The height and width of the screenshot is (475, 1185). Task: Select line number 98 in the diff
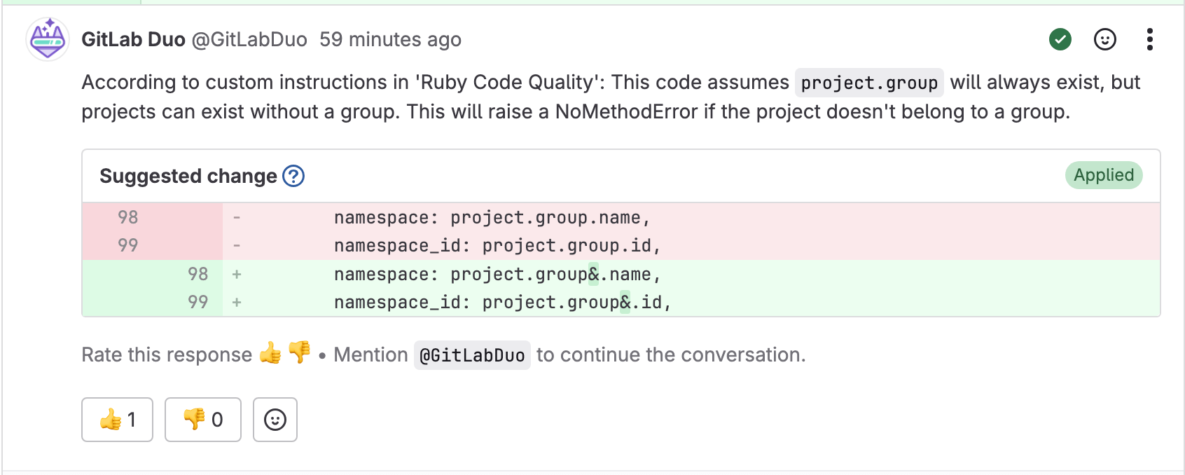pos(126,217)
